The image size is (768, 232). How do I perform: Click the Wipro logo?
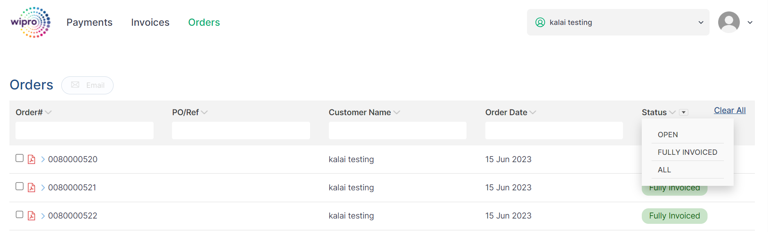[x=30, y=22]
